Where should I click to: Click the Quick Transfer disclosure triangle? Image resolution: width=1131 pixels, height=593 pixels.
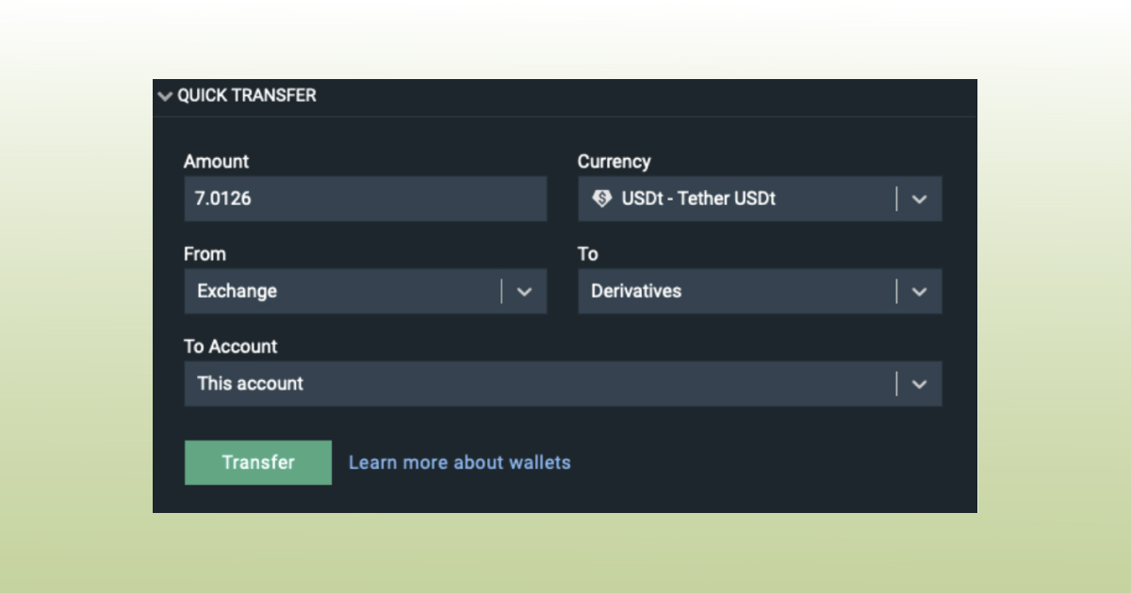tap(165, 95)
